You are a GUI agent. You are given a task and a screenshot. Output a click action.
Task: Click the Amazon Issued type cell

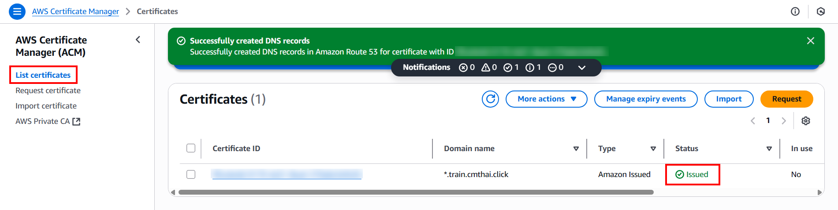click(624, 174)
